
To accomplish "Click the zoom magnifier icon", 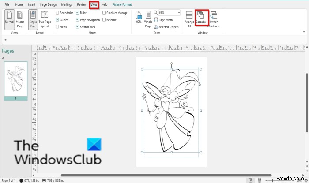I will (155, 13).
